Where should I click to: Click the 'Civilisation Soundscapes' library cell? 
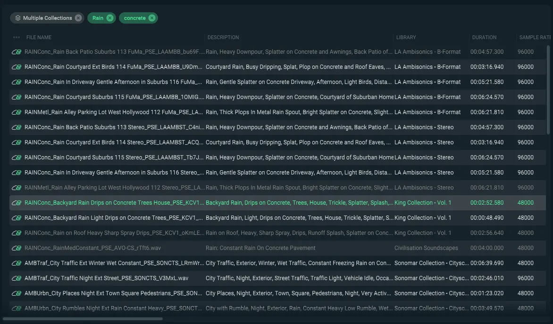[x=426, y=248]
